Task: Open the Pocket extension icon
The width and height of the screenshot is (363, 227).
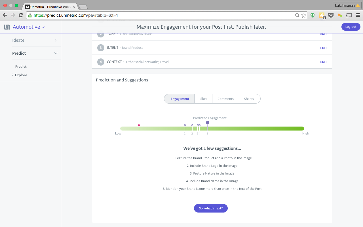Action: (x=331, y=15)
